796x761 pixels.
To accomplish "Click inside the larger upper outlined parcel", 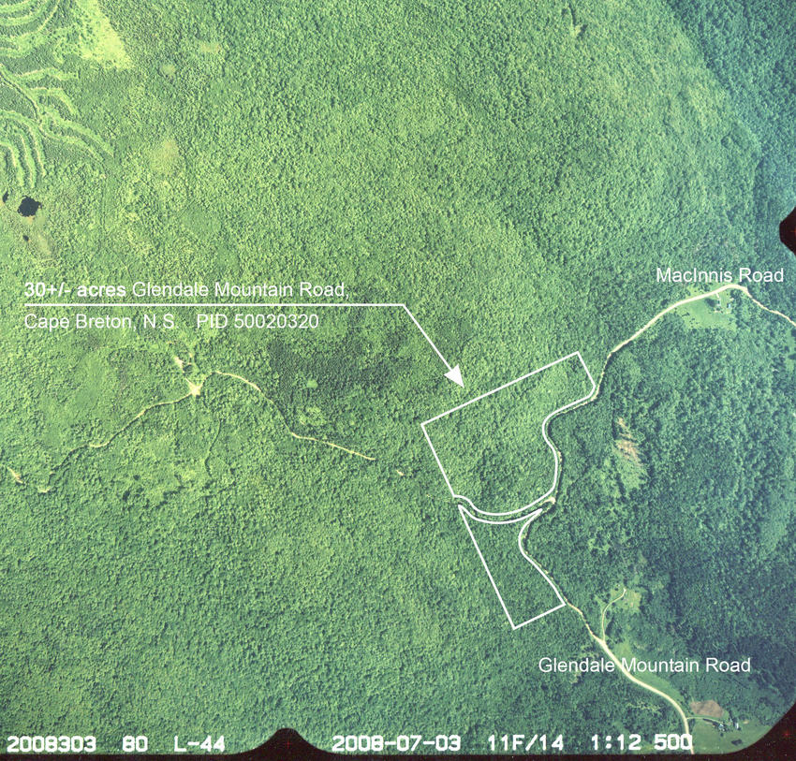I will click(496, 431).
